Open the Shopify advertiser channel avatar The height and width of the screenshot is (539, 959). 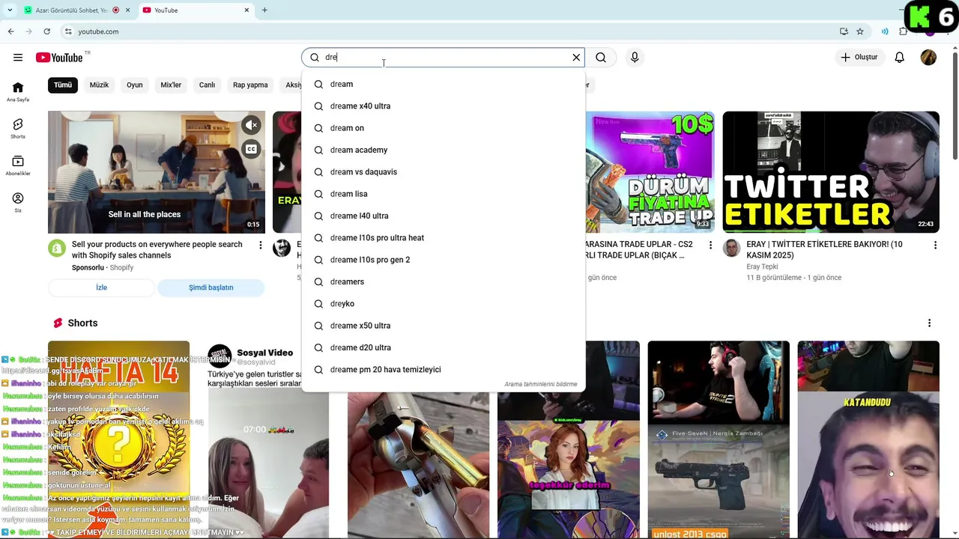pyautogui.click(x=57, y=249)
